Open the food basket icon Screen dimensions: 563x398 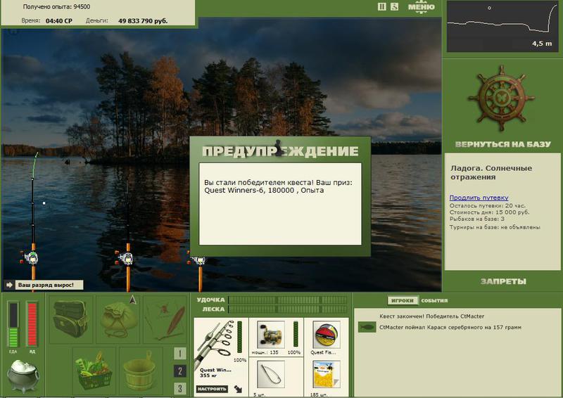pyautogui.click(x=94, y=371)
